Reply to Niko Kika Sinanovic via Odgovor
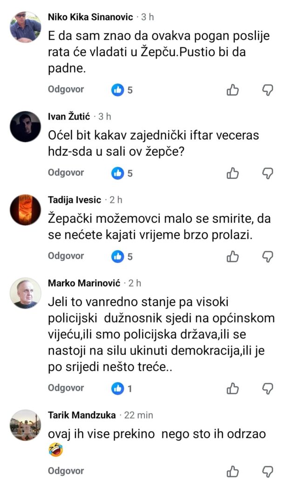 (x=66, y=90)
